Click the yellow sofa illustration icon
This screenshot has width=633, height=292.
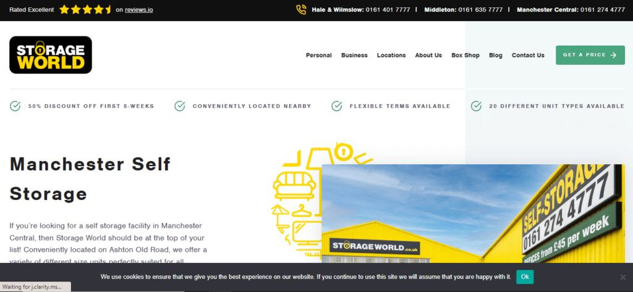tap(295, 185)
